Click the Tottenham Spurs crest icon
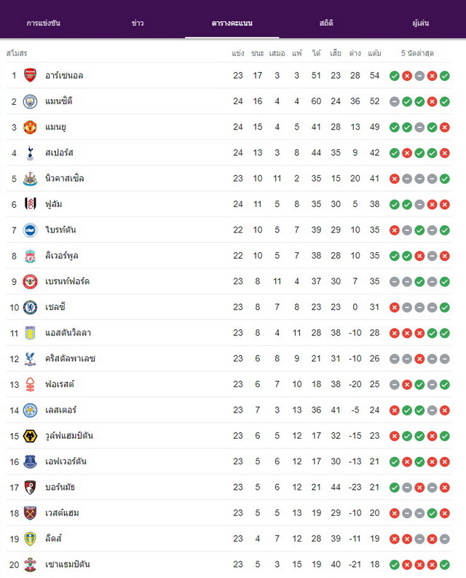 click(x=30, y=153)
